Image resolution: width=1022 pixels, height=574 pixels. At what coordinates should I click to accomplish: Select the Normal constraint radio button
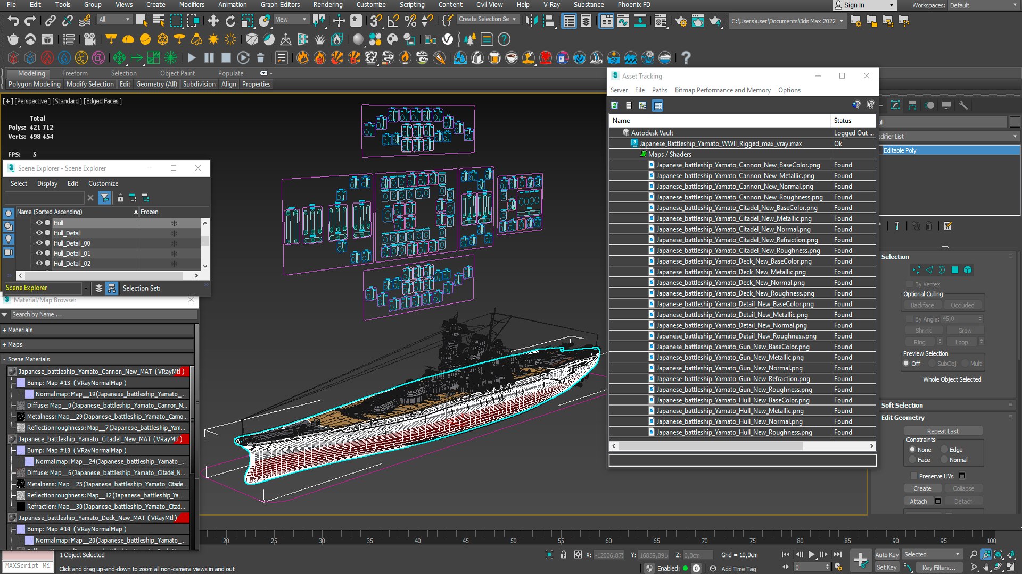(944, 460)
